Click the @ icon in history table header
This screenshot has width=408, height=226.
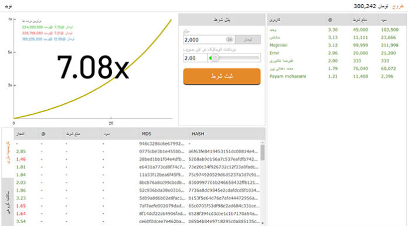click(43, 134)
